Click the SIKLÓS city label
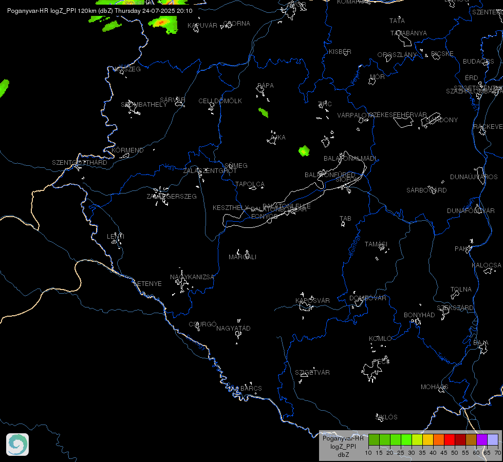503x462 pixels. click(x=386, y=417)
